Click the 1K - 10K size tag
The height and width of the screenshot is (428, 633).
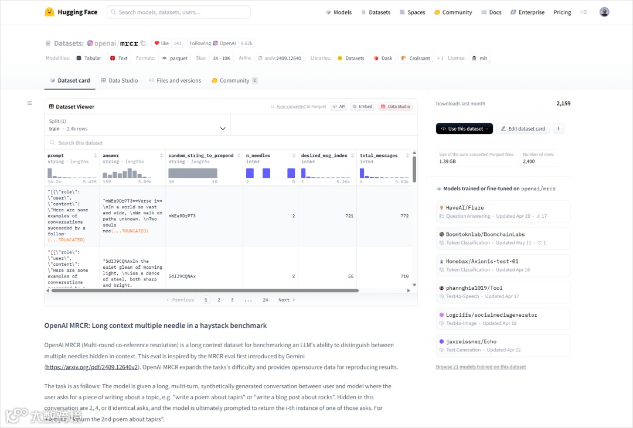(x=221, y=58)
